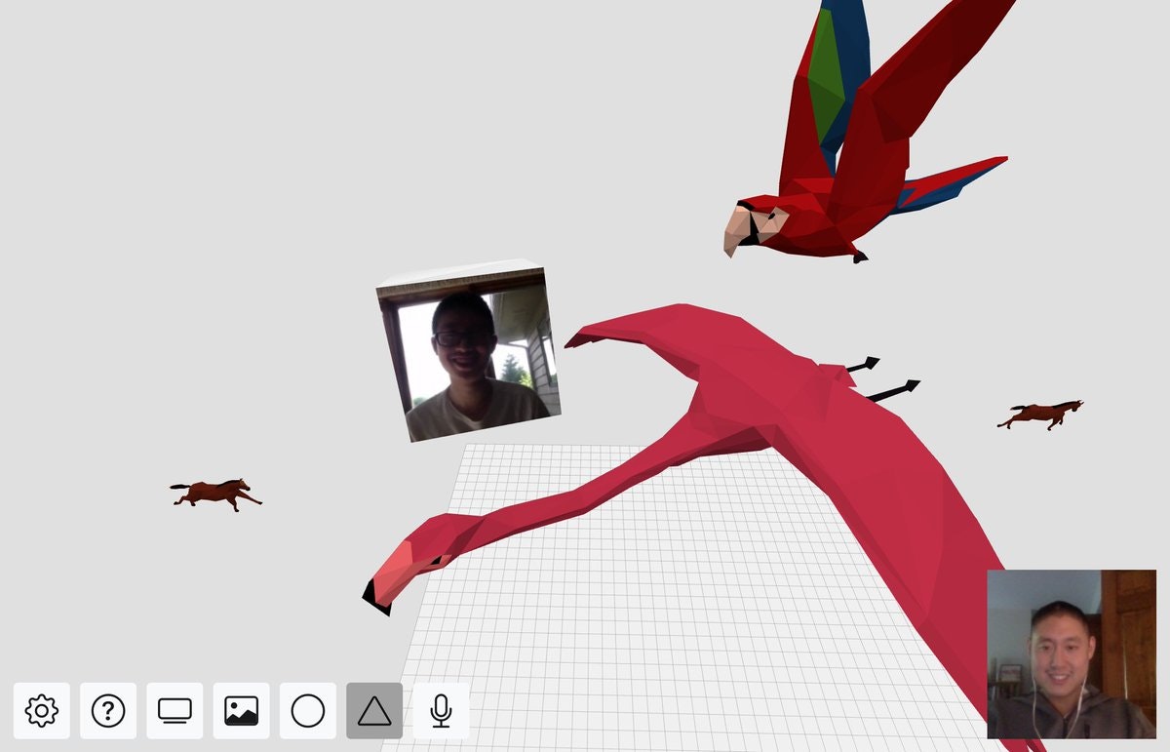Open help via the question mark icon
The width and height of the screenshot is (1170, 752).
coord(108,710)
